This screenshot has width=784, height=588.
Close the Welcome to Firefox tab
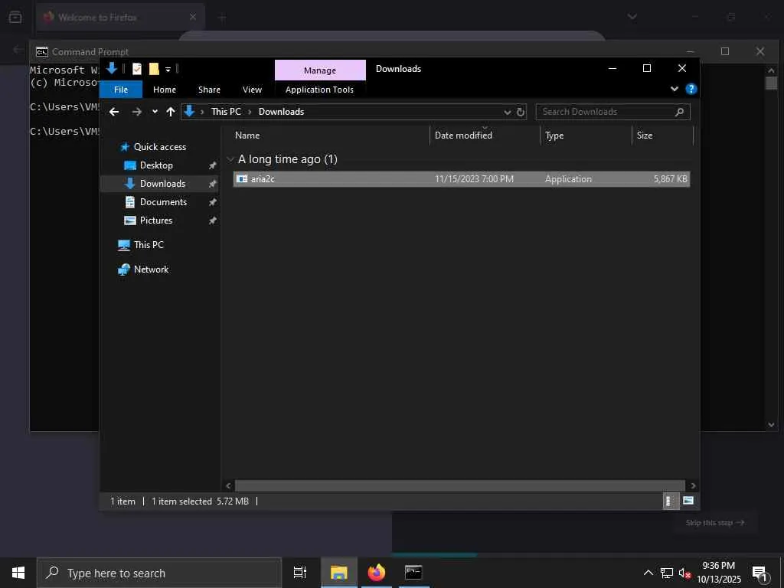tap(192, 17)
